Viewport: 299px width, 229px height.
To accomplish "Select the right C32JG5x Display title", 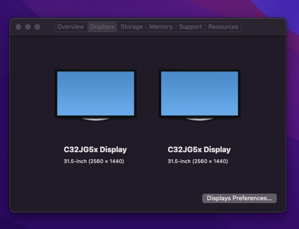I will click(199, 150).
